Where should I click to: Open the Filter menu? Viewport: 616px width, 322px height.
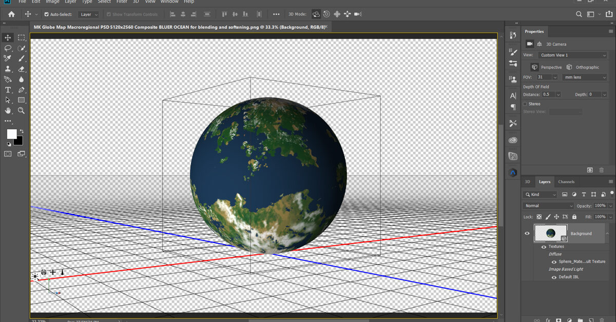(x=122, y=2)
